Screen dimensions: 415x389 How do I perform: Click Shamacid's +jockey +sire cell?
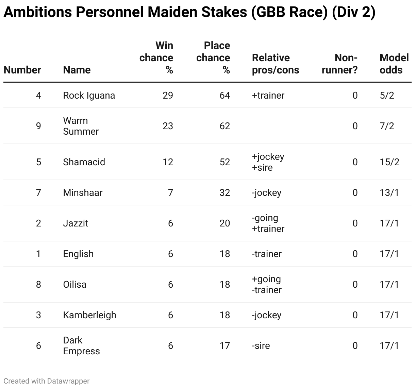(x=268, y=162)
